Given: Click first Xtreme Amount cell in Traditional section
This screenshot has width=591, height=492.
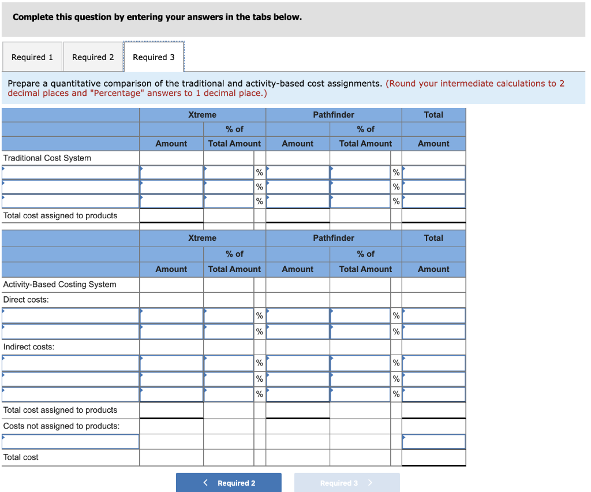Looking at the screenshot, I should pyautogui.click(x=171, y=172).
